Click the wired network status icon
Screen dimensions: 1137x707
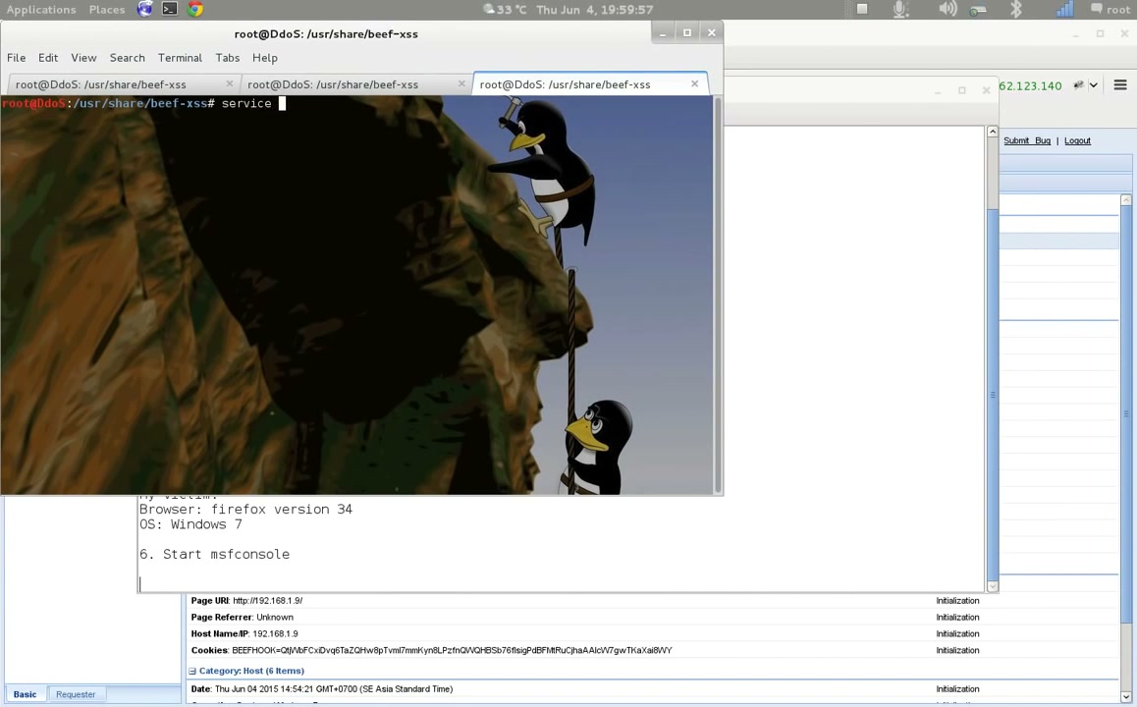click(978, 10)
